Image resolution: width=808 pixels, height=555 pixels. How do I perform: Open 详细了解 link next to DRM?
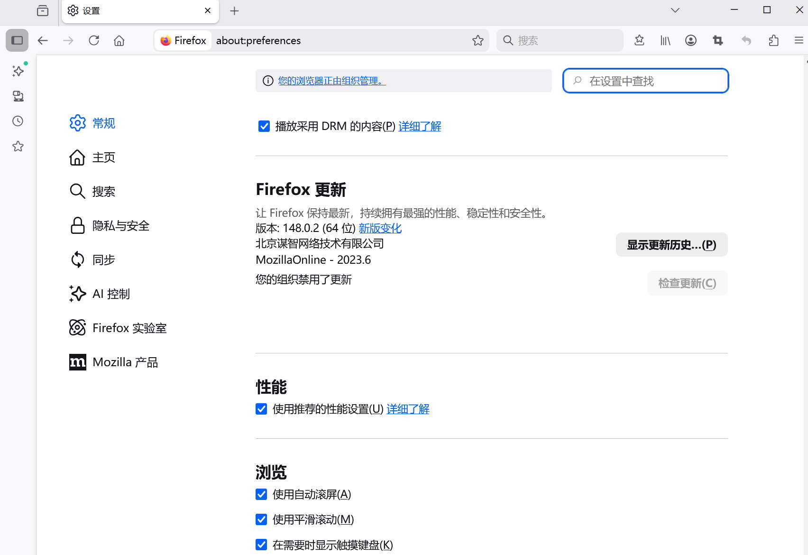click(420, 126)
